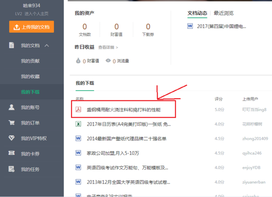Click uploader 叮叮当当ing8
Viewport: 272px width, 197px height.
[x=254, y=109]
